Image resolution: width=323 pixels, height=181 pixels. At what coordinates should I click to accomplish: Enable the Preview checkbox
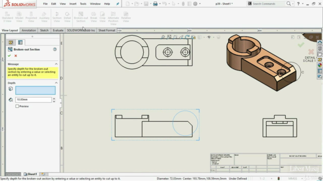17,106
